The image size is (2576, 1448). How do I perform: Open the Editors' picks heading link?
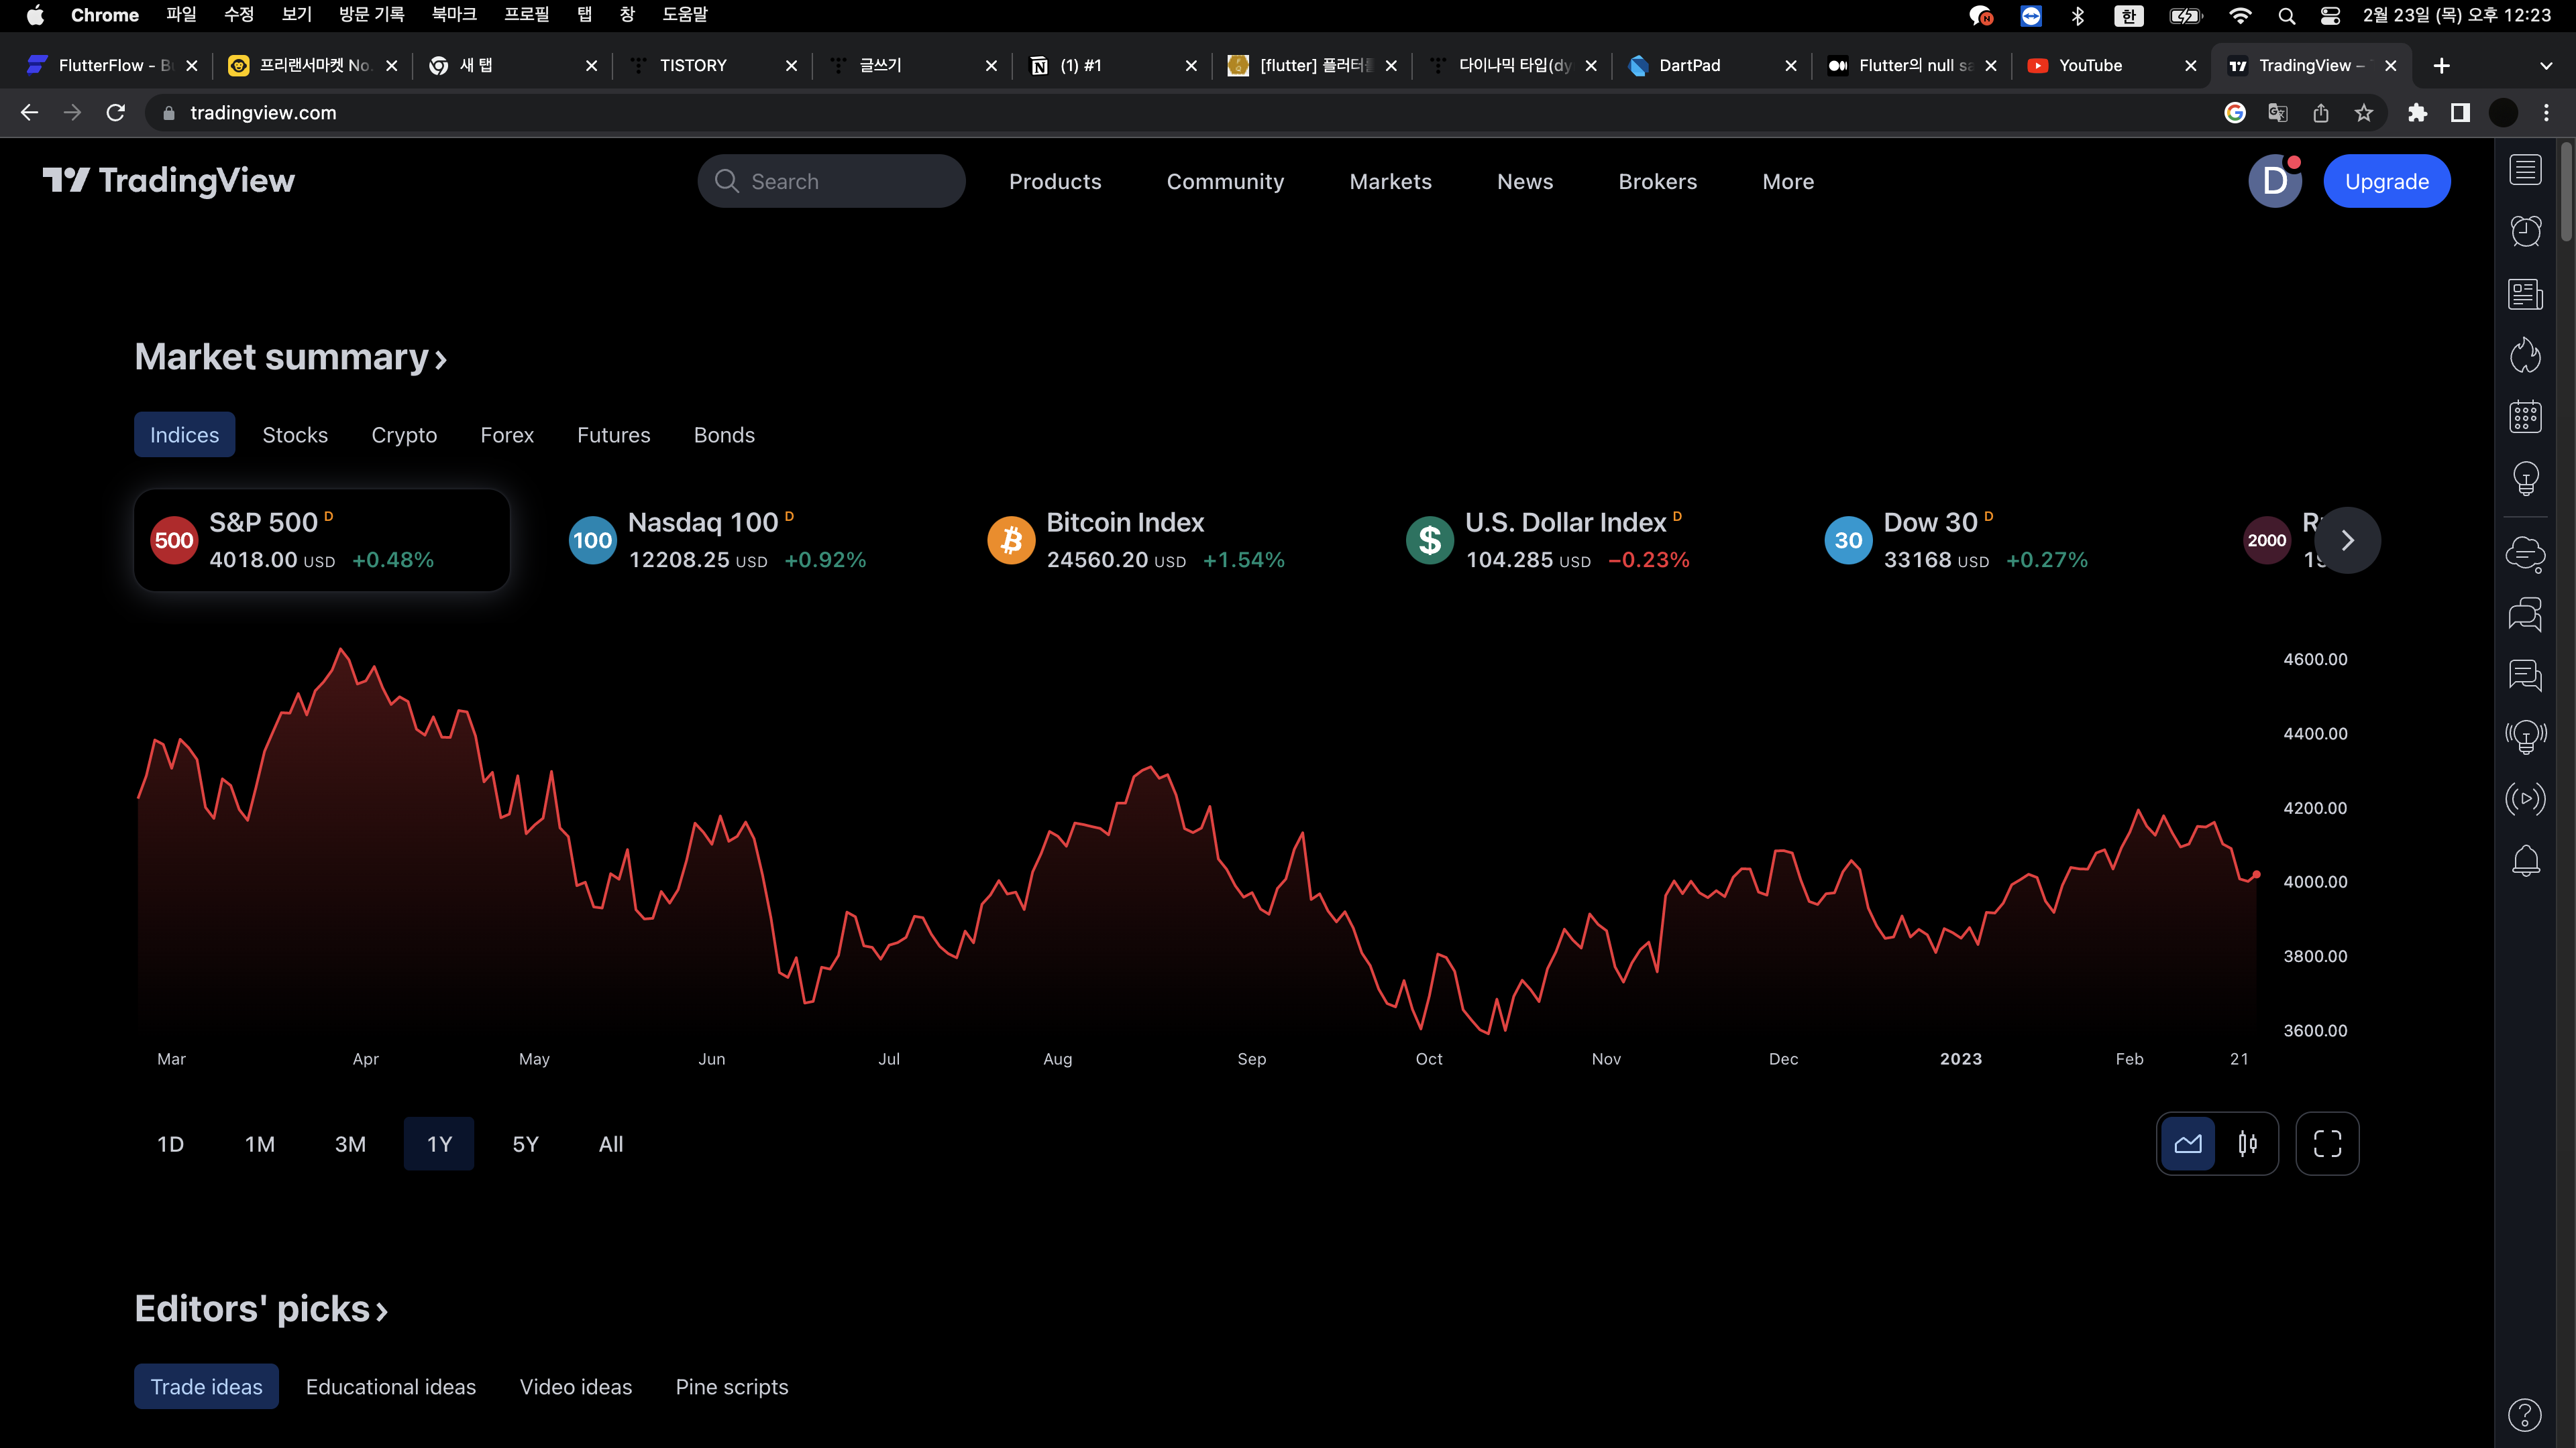click(261, 1309)
